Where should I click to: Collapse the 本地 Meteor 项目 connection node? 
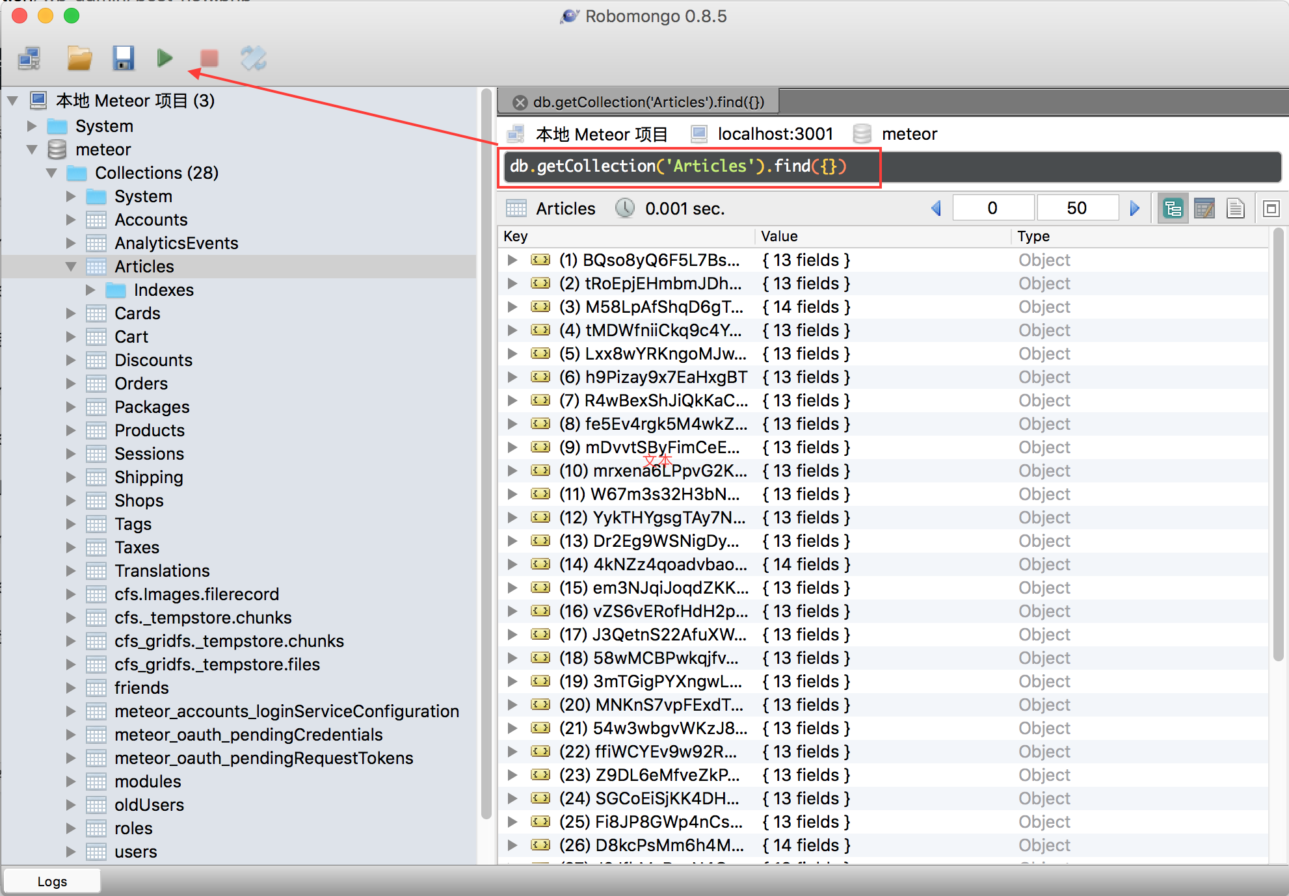12,101
